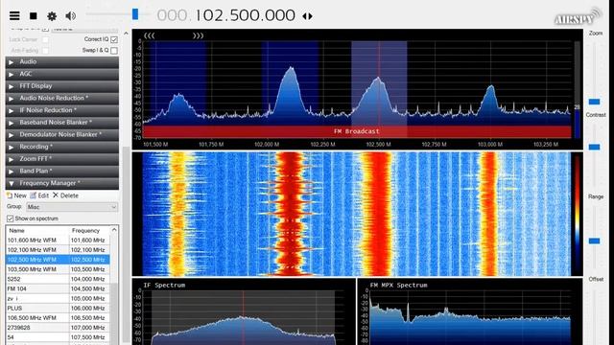Sort by the Frequency column header
614x345 pixels.
89,230
